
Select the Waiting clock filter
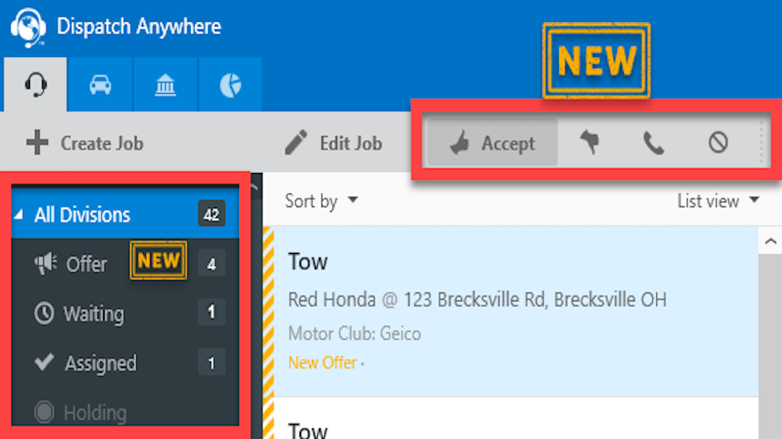tap(80, 313)
